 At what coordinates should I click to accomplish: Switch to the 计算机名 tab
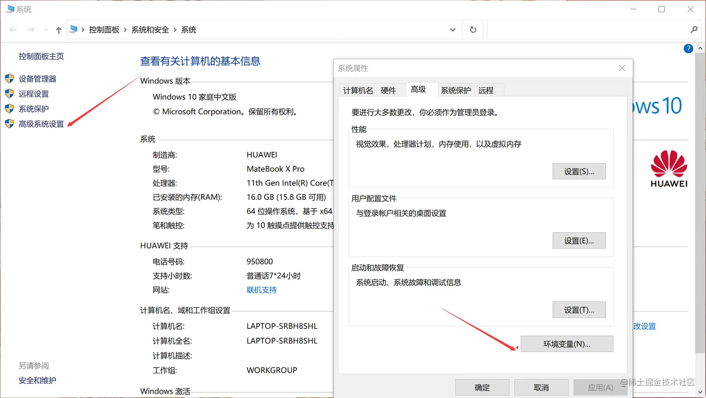point(358,91)
